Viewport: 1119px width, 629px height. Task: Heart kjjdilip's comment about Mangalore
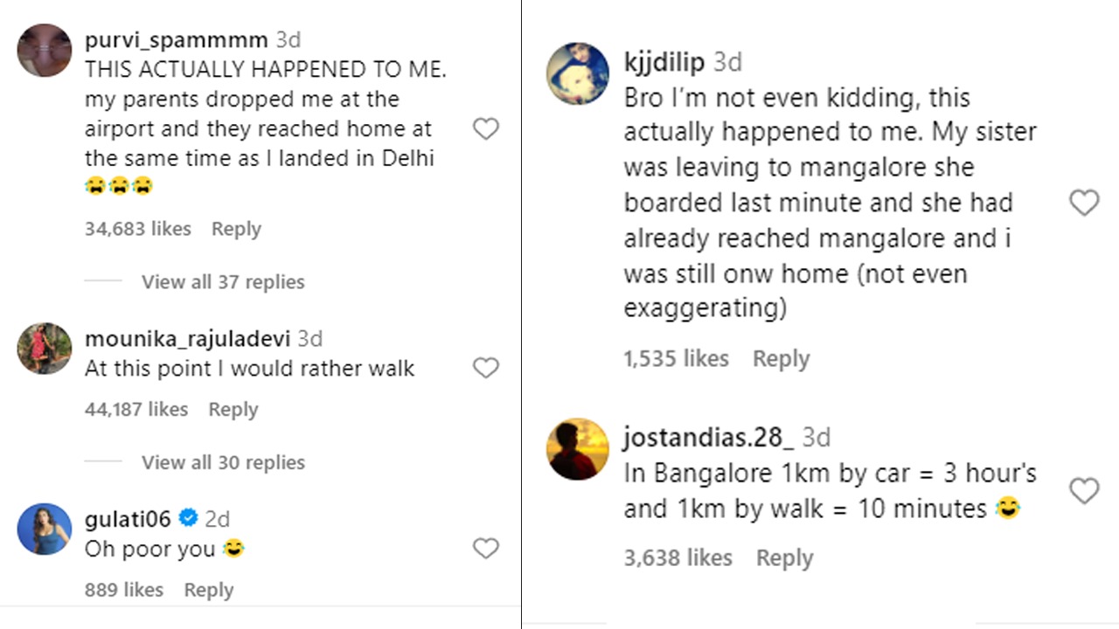coord(1084,203)
